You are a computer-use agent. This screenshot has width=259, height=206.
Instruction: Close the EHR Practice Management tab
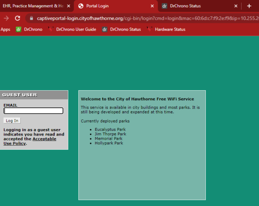69,6
